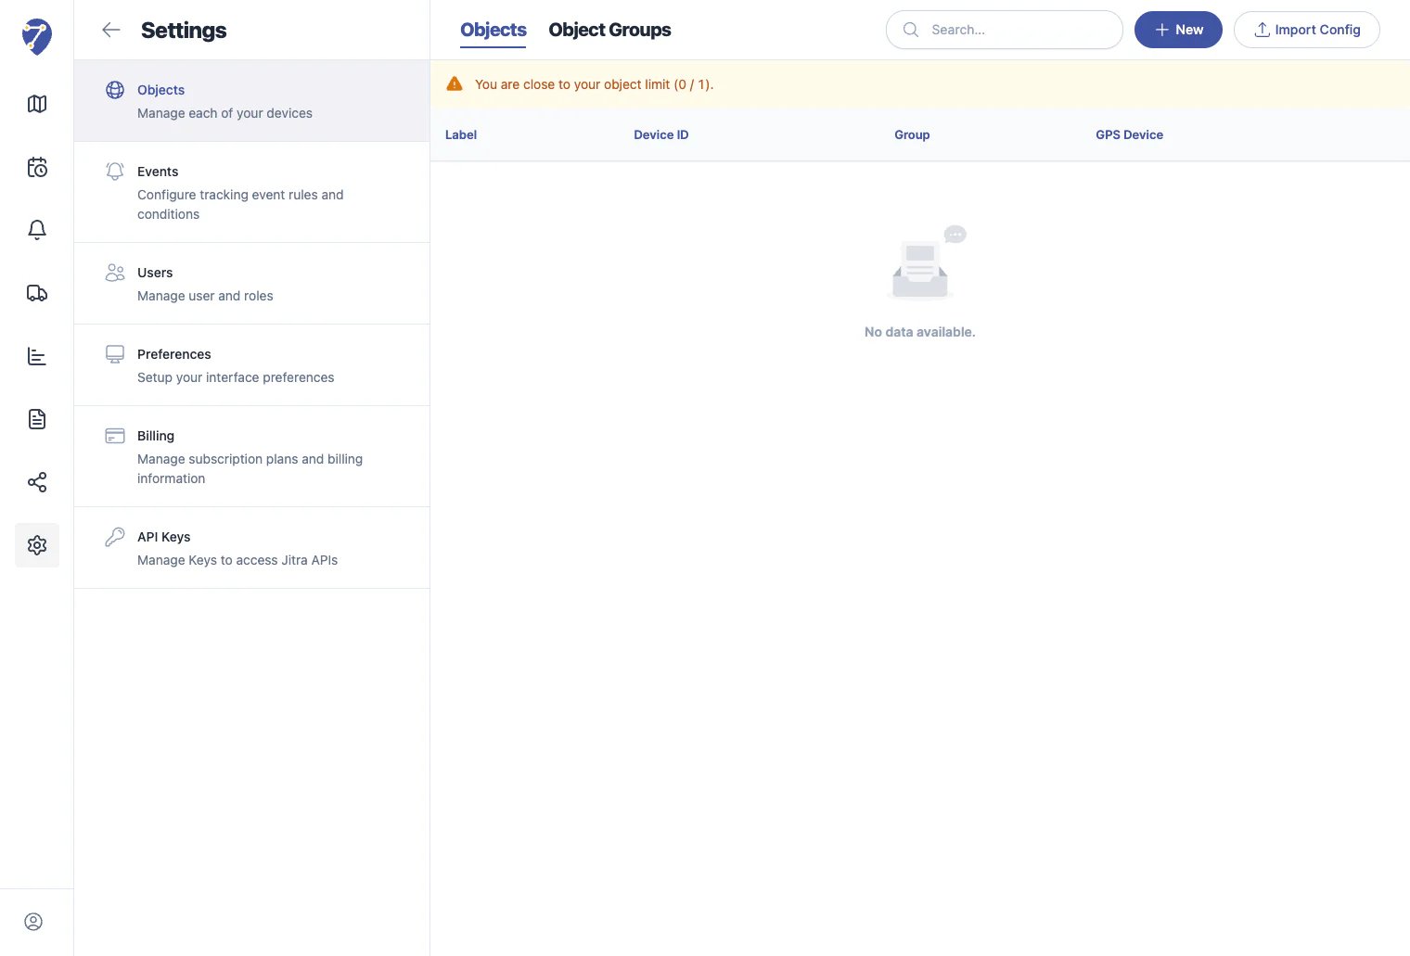Image resolution: width=1410 pixels, height=956 pixels.
Task: Click 'Manage user and roles' description
Action: click(x=205, y=296)
